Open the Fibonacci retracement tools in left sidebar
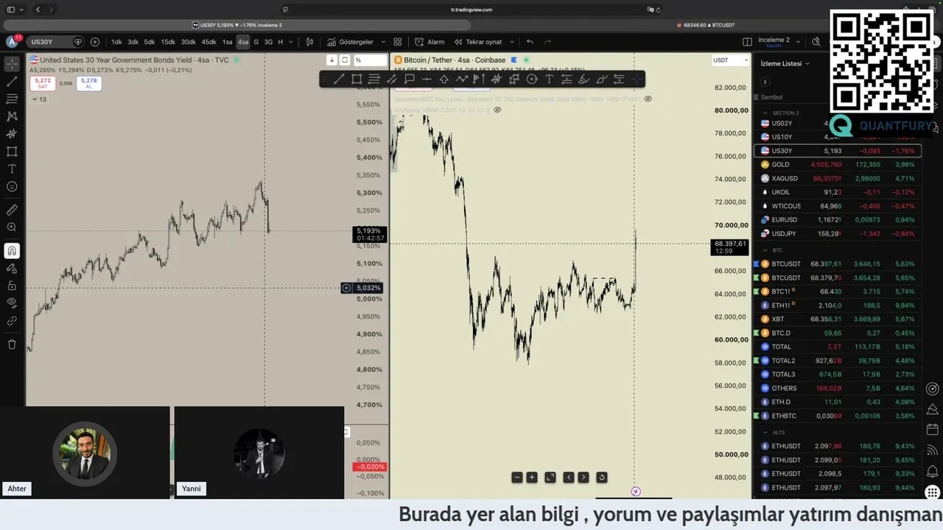Image resolution: width=943 pixels, height=530 pixels. tap(12, 99)
